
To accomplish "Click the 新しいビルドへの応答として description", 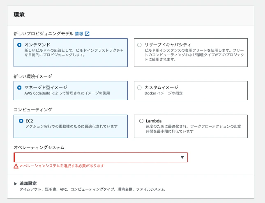I will click(x=74, y=53).
